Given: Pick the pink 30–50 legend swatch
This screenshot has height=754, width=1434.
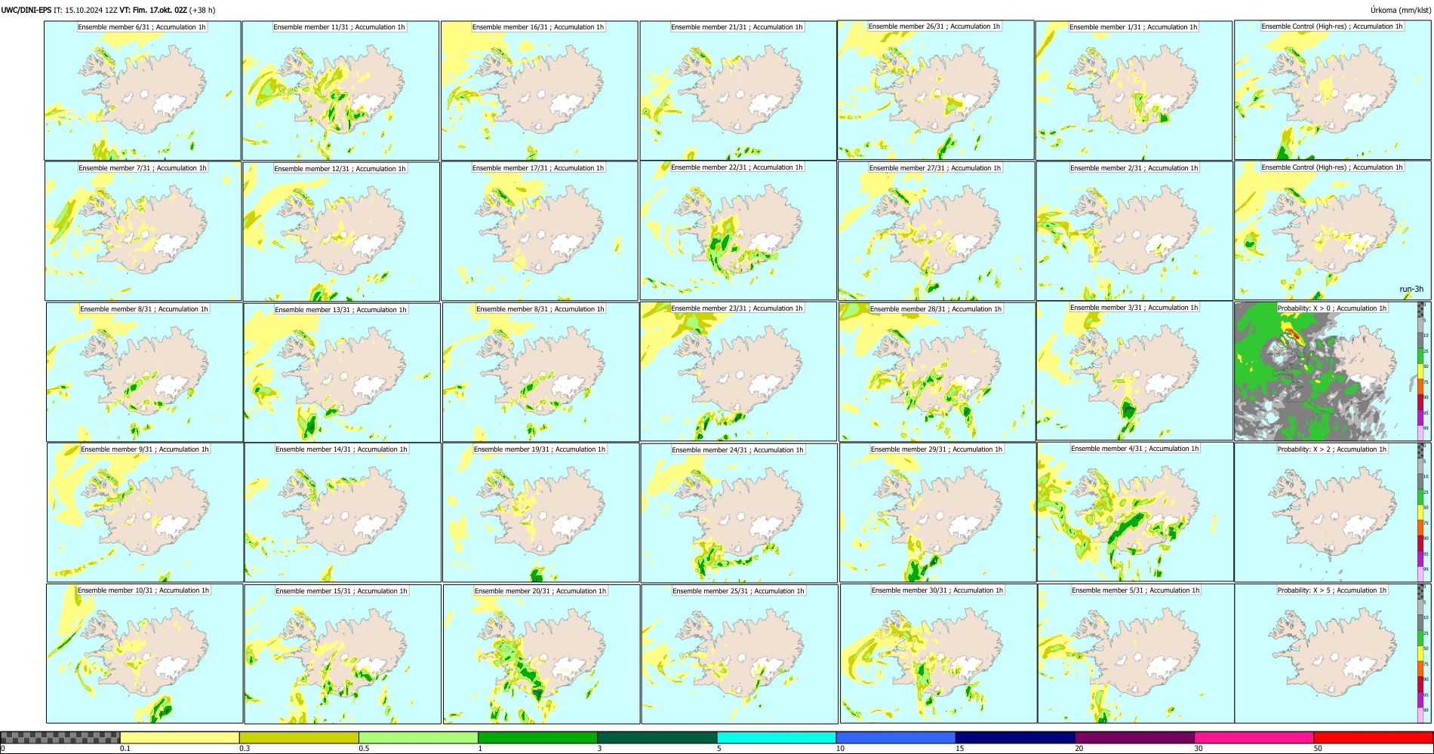Looking at the screenshot, I should coord(1254,737).
